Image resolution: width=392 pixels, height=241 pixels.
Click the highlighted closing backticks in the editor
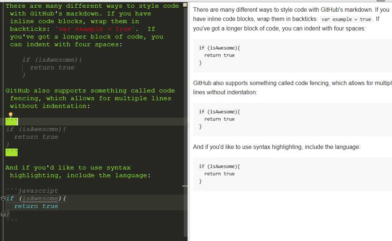click(11, 152)
